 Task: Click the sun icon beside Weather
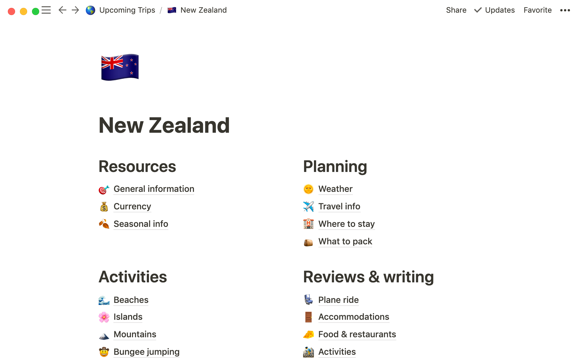pos(308,189)
